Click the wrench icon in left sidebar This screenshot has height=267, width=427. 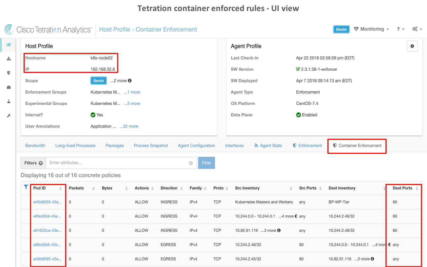pos(9,115)
